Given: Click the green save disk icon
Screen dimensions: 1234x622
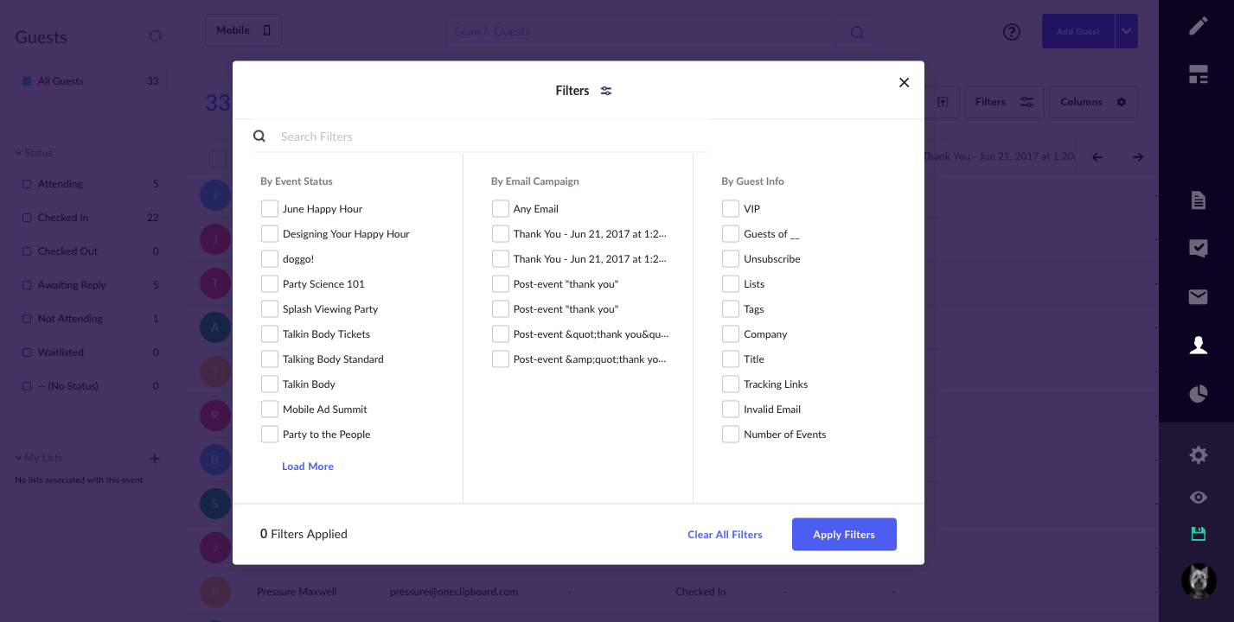Looking at the screenshot, I should click(1199, 534).
